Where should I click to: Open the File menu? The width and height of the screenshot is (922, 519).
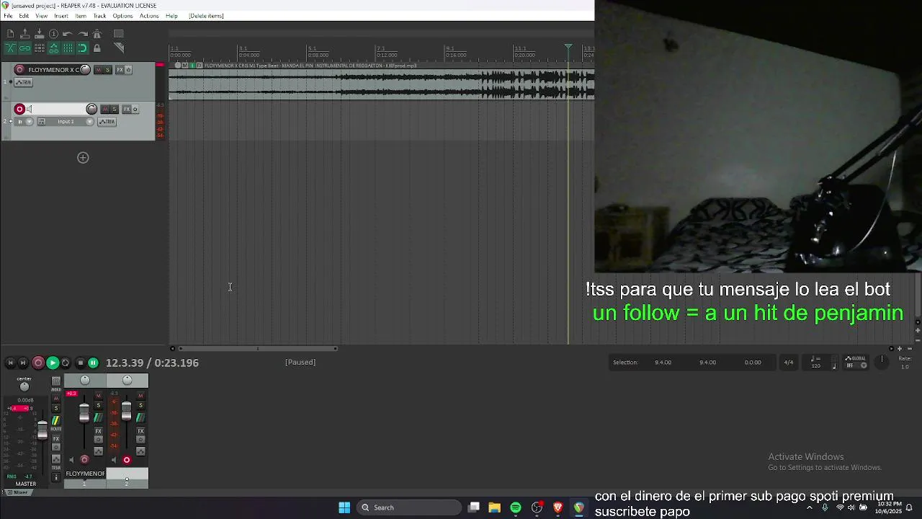pyautogui.click(x=8, y=16)
